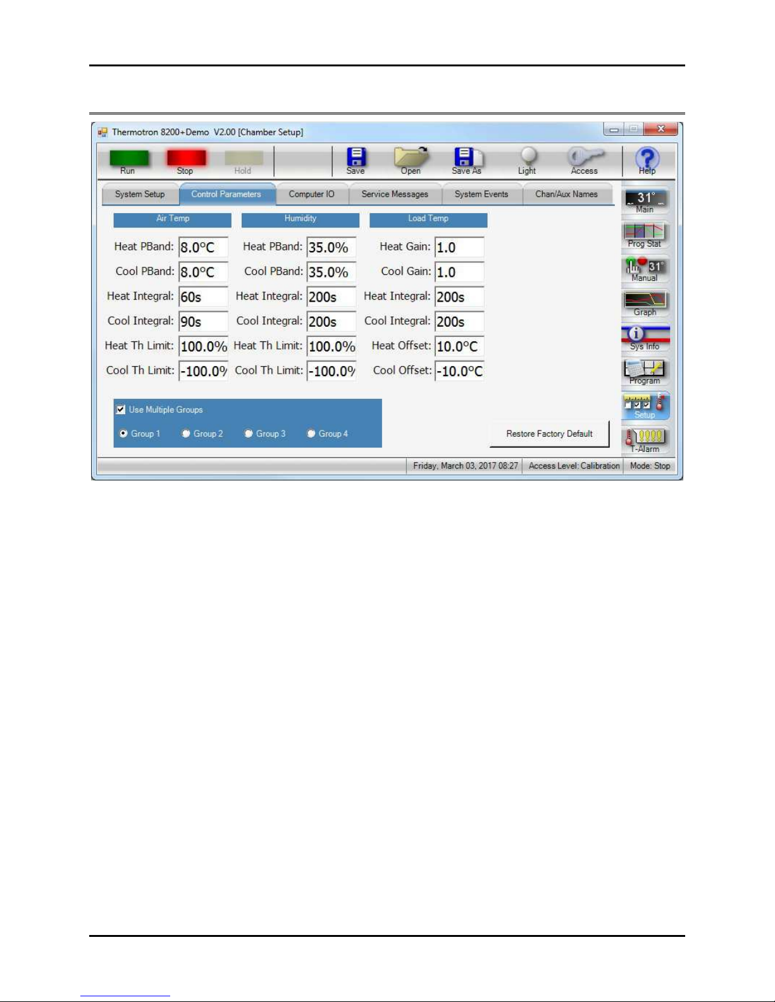The image size is (775, 1002).
Task: Click Humidity Cool Integral 200s field
Action: pyautogui.click(x=332, y=321)
